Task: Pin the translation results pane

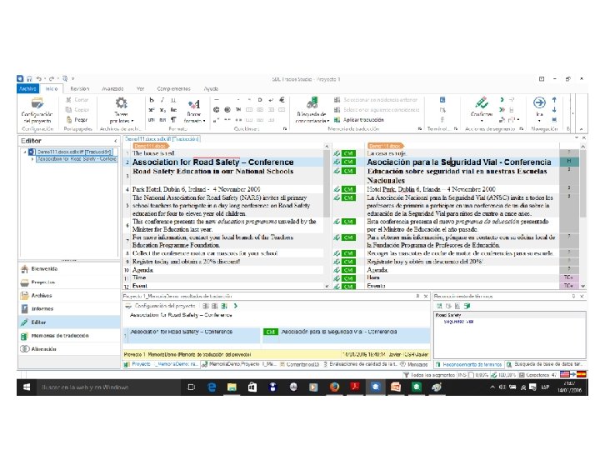Action: pos(417,296)
